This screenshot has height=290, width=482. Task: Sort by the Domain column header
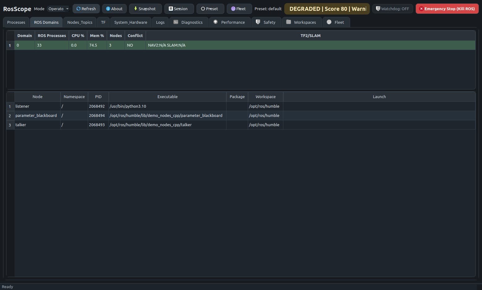pos(25,36)
